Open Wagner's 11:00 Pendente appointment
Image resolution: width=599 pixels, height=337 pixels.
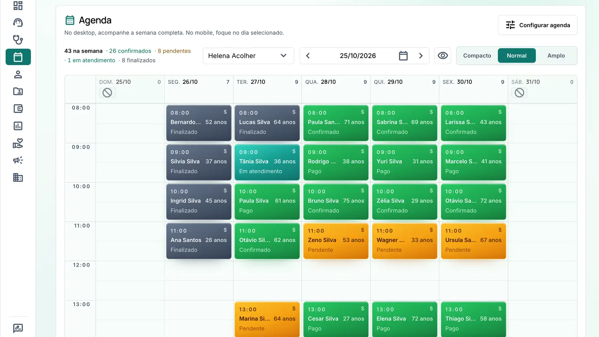point(405,241)
